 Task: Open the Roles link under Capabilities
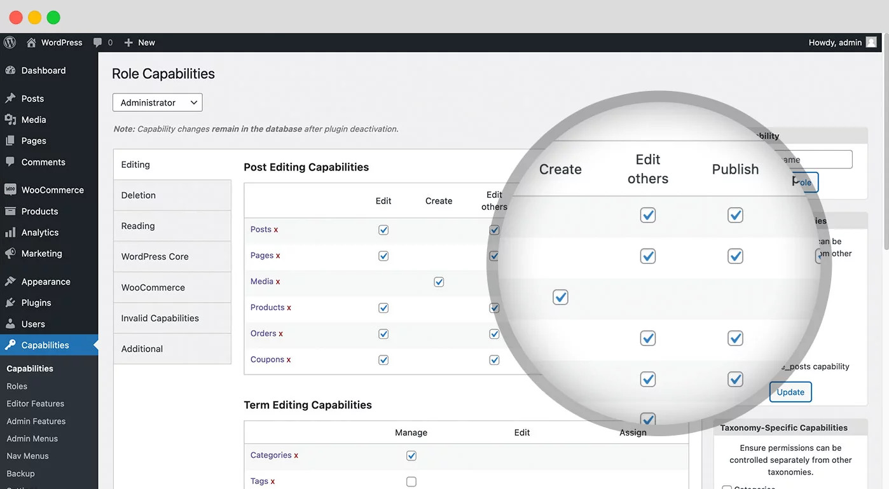pos(17,385)
